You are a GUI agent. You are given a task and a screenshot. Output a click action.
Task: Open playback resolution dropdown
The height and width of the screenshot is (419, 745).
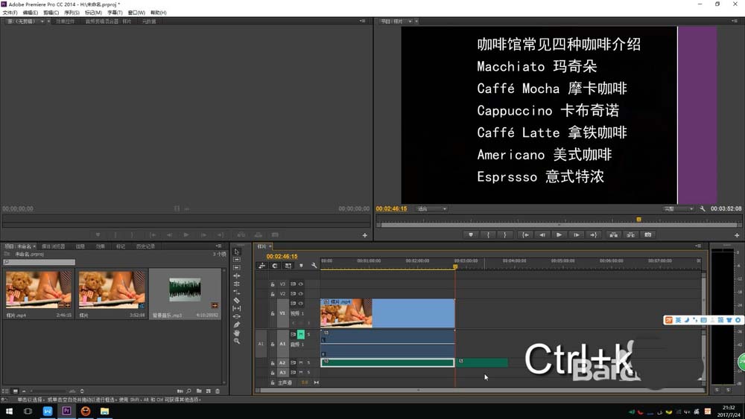click(679, 209)
